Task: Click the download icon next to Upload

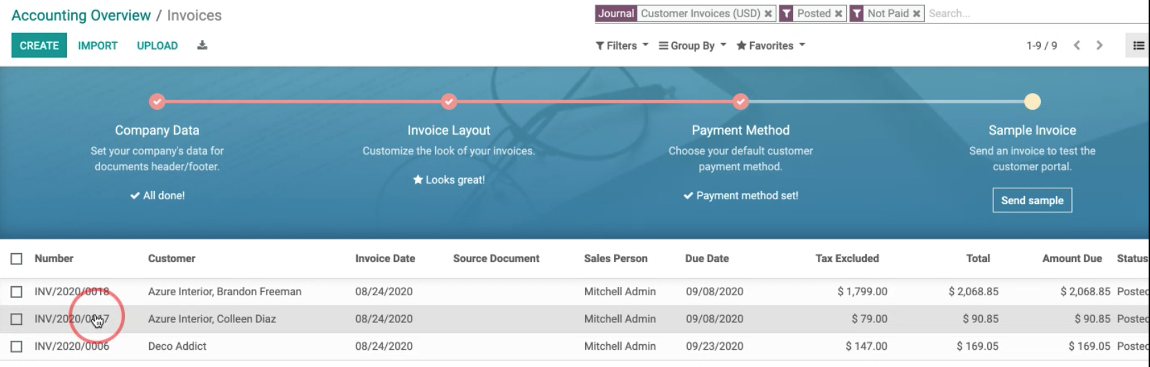Action: (x=202, y=46)
